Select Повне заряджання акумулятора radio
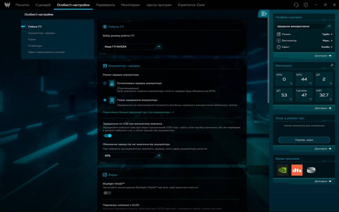This screenshot has height=212, width=339. pyautogui.click(x=105, y=100)
